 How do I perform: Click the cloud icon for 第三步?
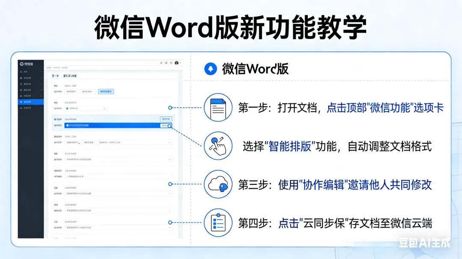tap(218, 184)
